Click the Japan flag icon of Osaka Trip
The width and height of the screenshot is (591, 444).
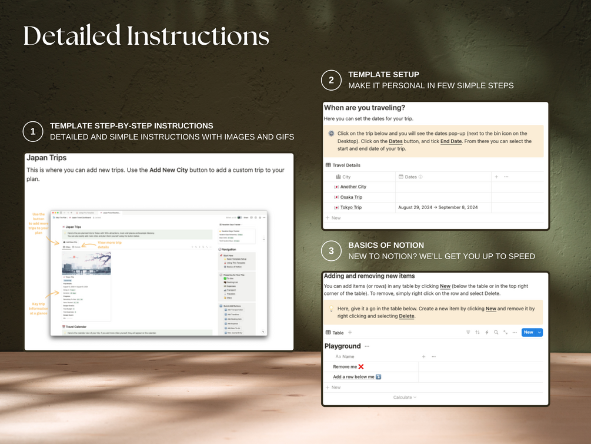point(336,197)
